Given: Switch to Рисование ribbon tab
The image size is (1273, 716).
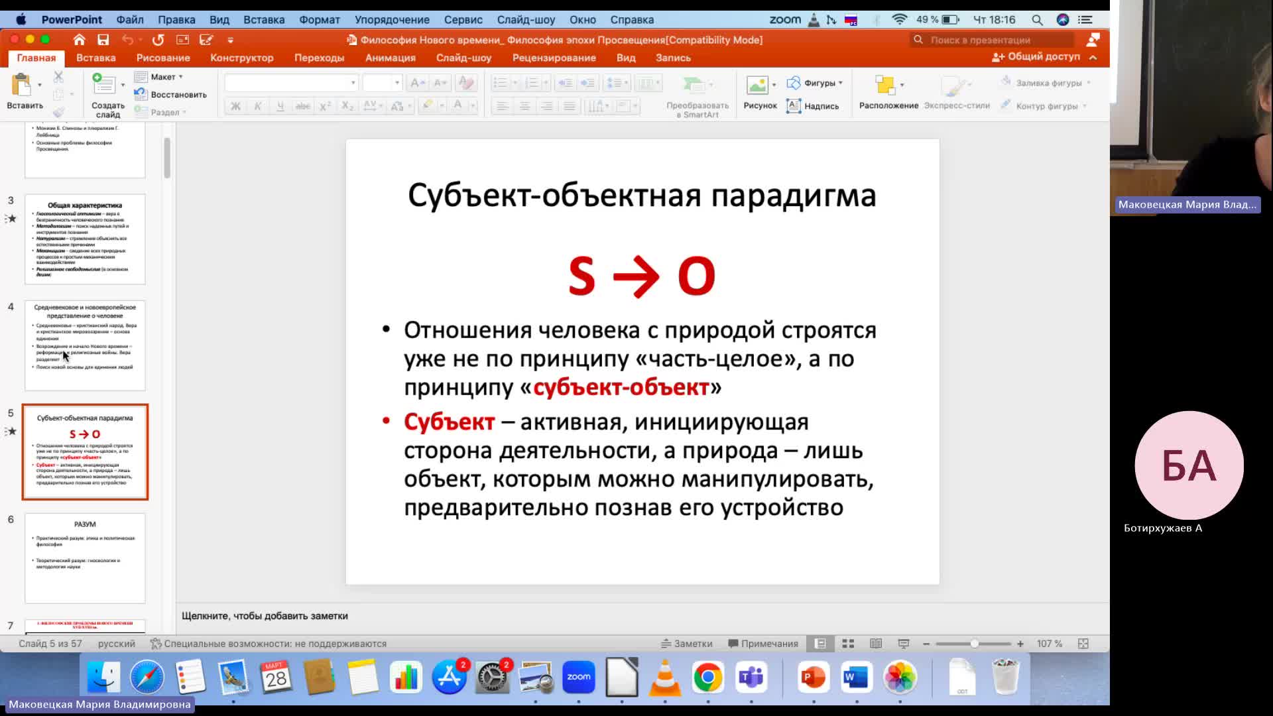Looking at the screenshot, I should coord(163,58).
